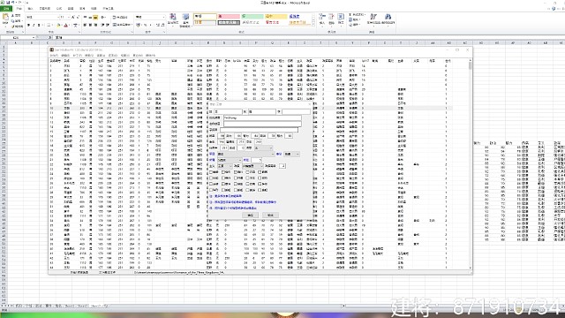Open the green File tab
The width and height of the screenshot is (565, 318).
click(x=6, y=8)
